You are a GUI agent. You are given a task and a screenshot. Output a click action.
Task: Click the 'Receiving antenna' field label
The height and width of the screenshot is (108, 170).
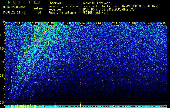coord(62,13)
